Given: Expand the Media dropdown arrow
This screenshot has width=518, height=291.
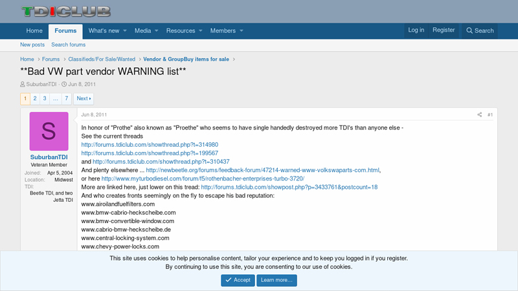Looking at the screenshot, I should pyautogui.click(x=157, y=30).
